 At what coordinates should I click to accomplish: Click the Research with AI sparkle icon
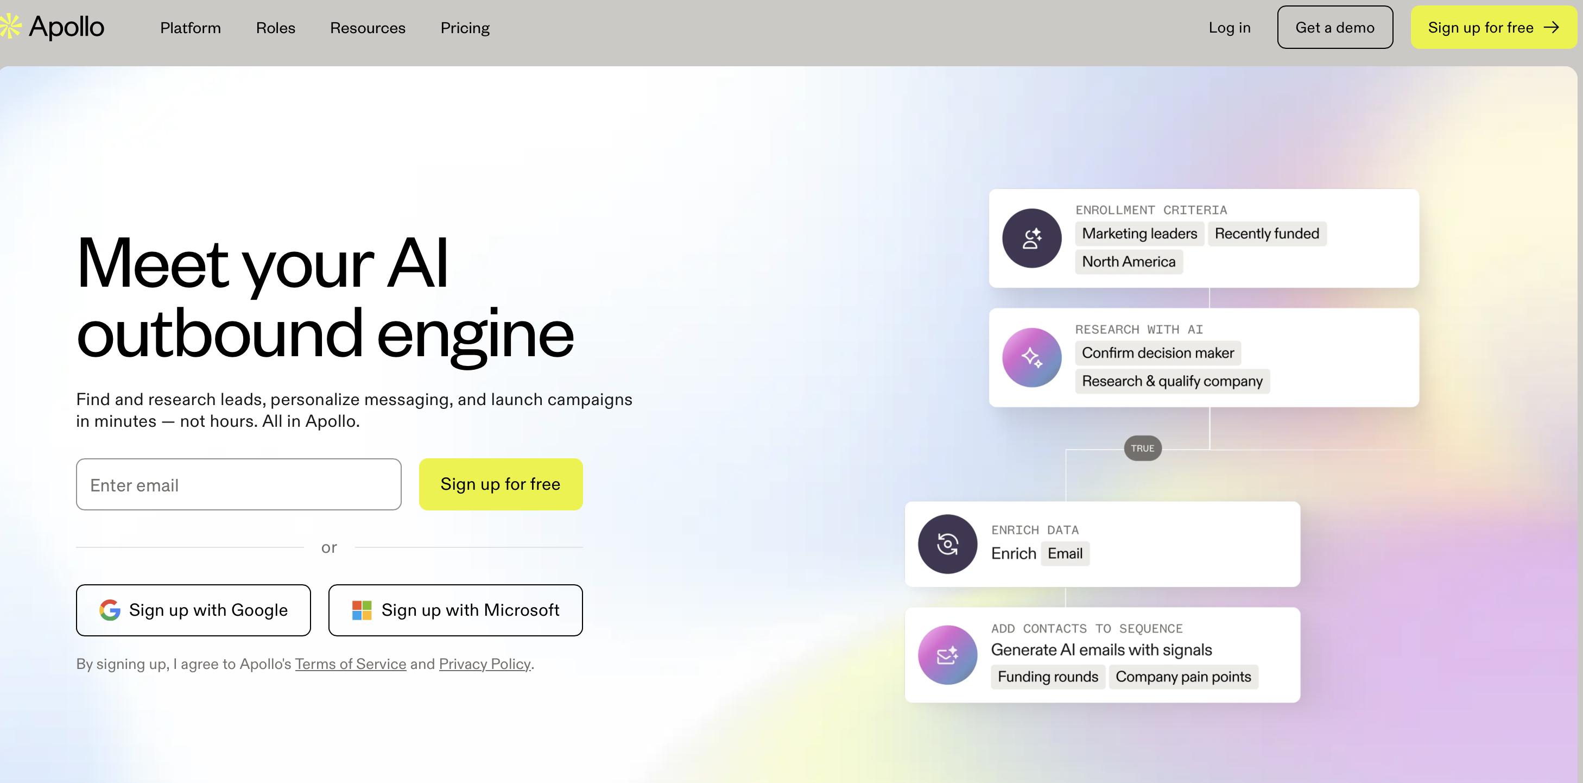[x=1032, y=358]
